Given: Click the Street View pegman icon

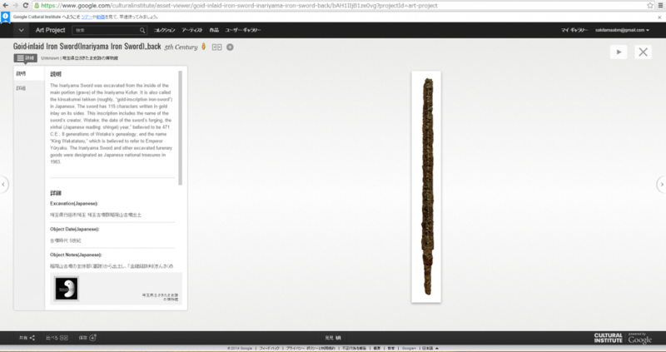Looking at the screenshot, I should coord(203,47).
